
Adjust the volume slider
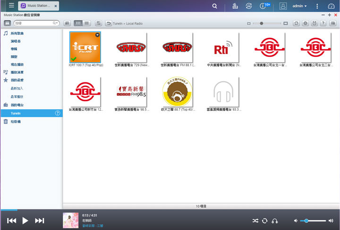point(307,221)
